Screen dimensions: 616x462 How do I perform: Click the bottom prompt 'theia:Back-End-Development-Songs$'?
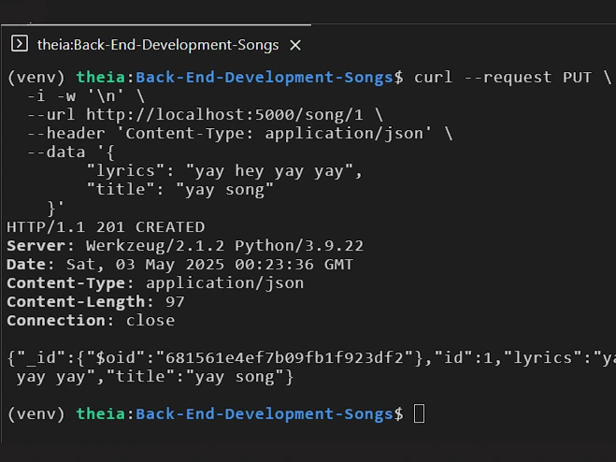coord(239,414)
